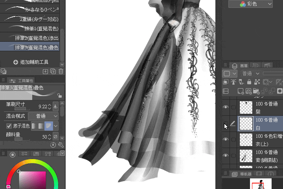283x189 pixels.
Task: Click clip to layer below icon
Action: point(226,82)
